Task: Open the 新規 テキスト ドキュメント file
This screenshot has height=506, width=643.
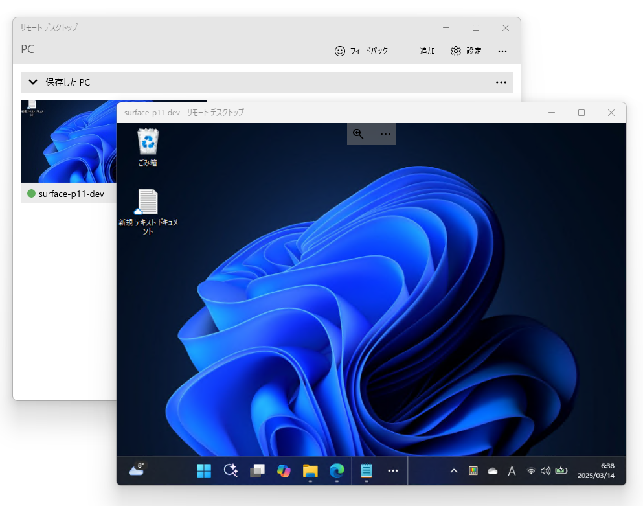Action: (147, 203)
